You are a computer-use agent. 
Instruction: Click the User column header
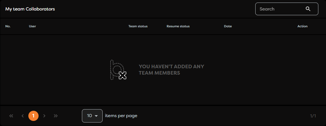pyautogui.click(x=33, y=26)
